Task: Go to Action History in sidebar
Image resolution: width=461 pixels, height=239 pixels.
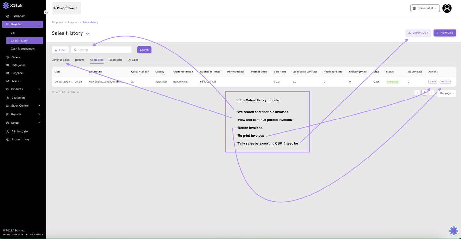Action: (x=20, y=139)
